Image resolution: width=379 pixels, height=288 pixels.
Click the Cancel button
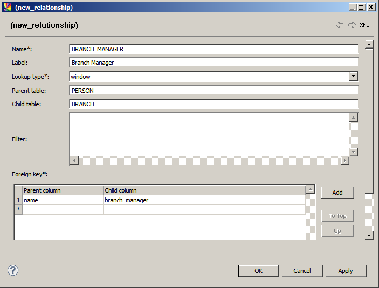pos(302,271)
